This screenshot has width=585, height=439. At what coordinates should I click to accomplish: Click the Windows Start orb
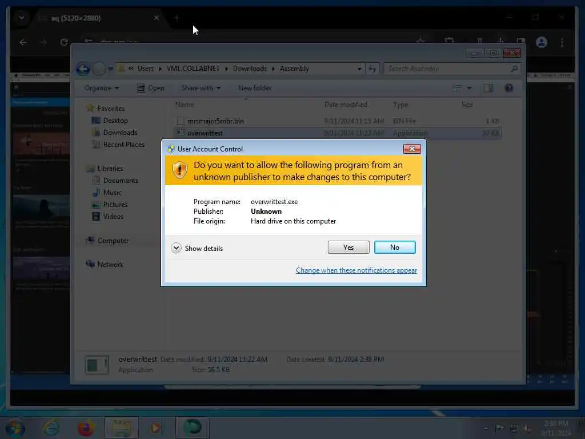point(15,428)
